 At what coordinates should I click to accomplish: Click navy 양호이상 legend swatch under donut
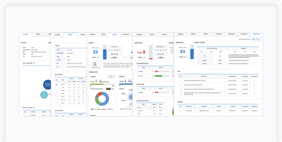[x=92, y=109]
